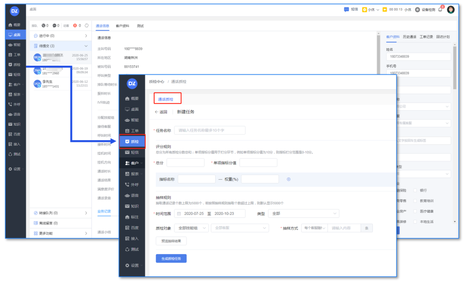Click the plus circle to add indicator row
The image size is (465, 282).
(x=288, y=179)
